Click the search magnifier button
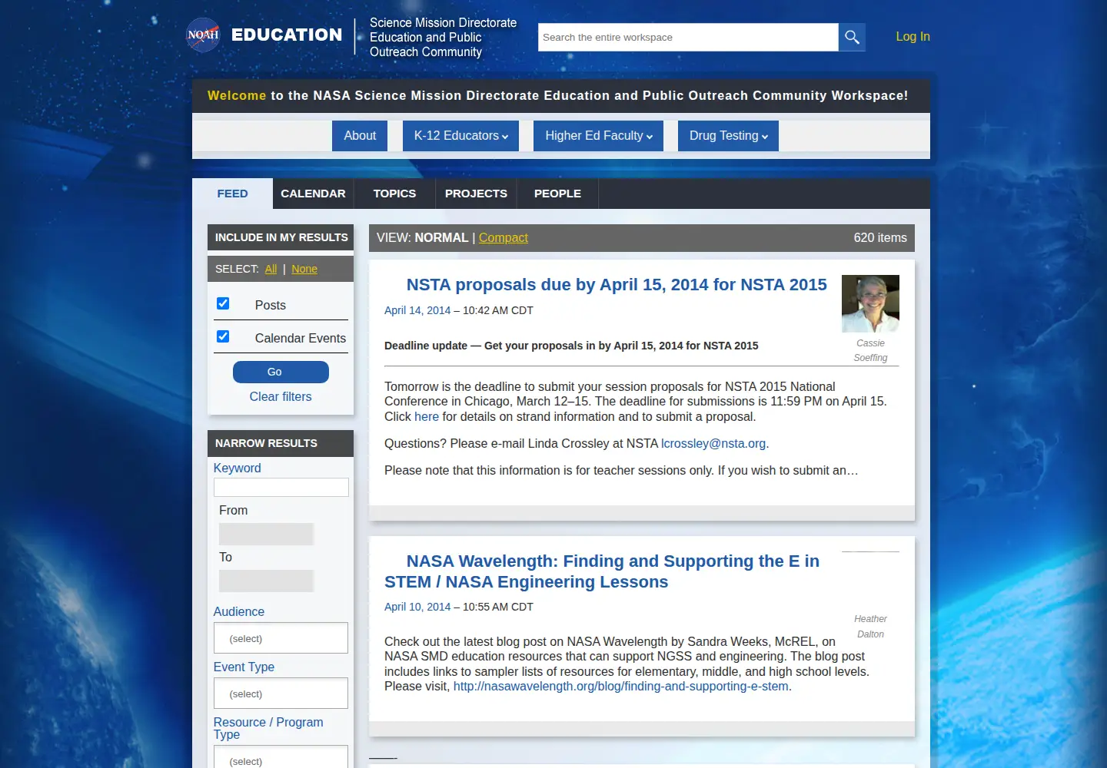1107x768 pixels. coord(852,37)
